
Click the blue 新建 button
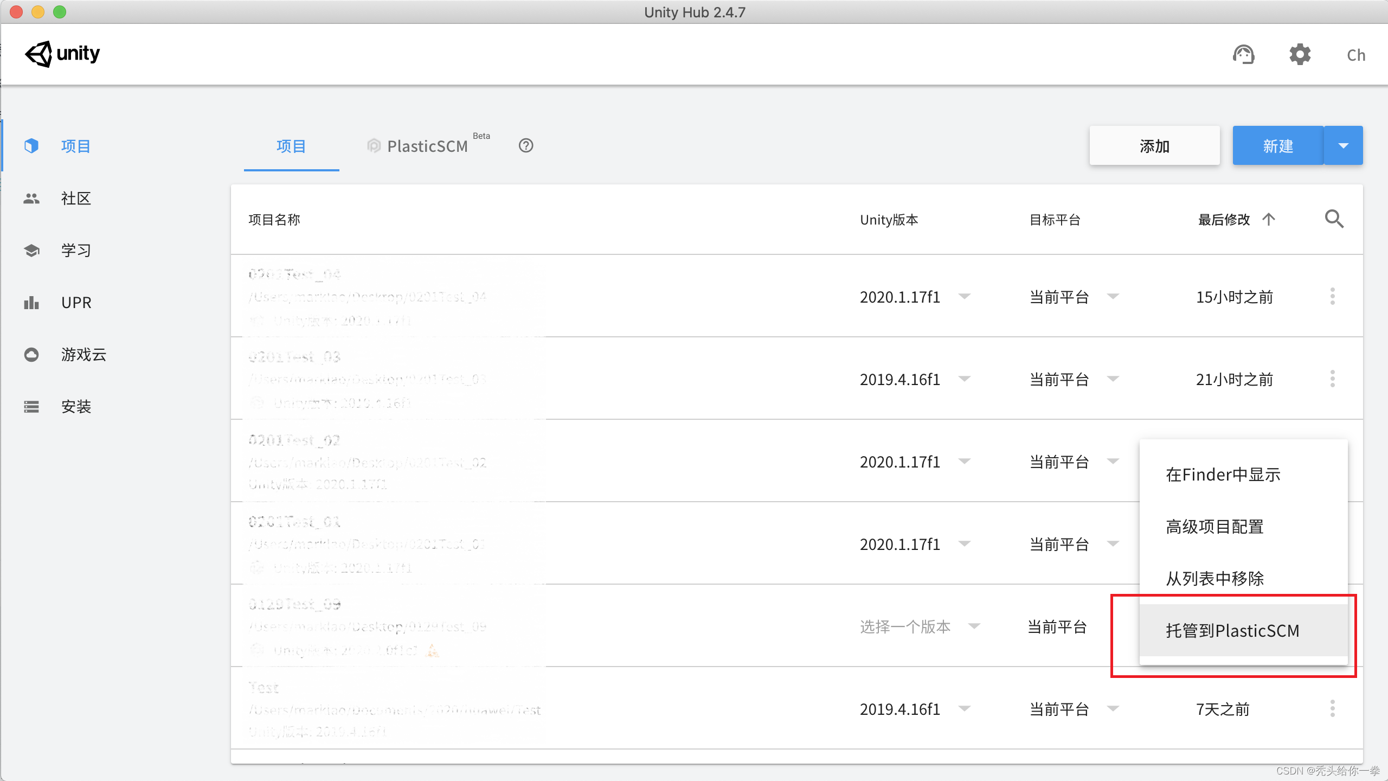click(1278, 146)
